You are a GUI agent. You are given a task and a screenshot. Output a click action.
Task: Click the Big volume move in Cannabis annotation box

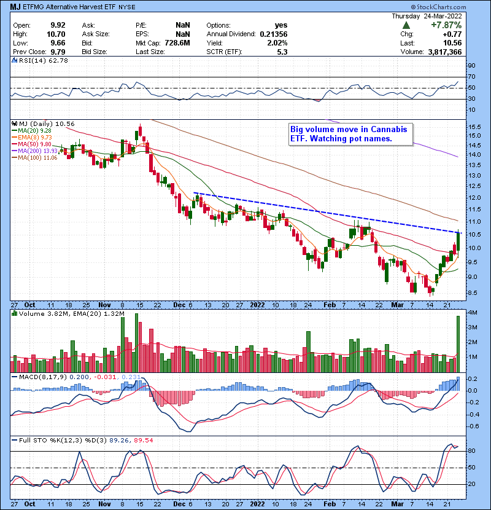click(350, 134)
